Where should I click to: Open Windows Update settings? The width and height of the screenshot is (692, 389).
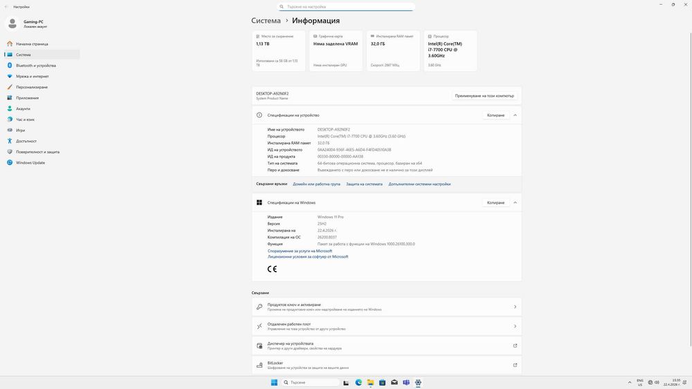pos(42,162)
